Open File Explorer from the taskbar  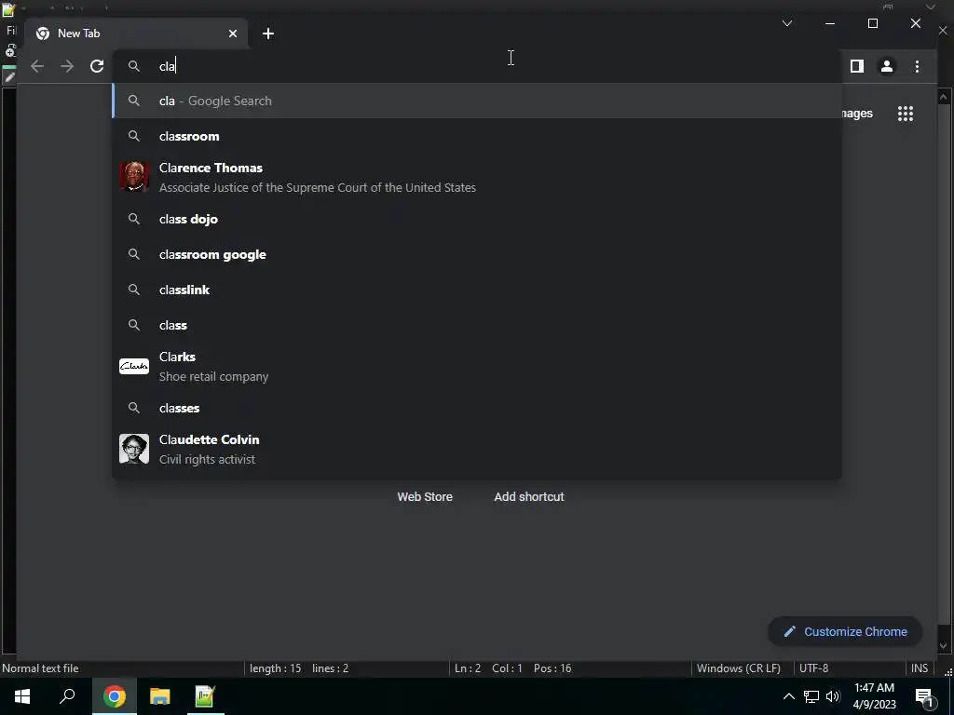pos(159,696)
